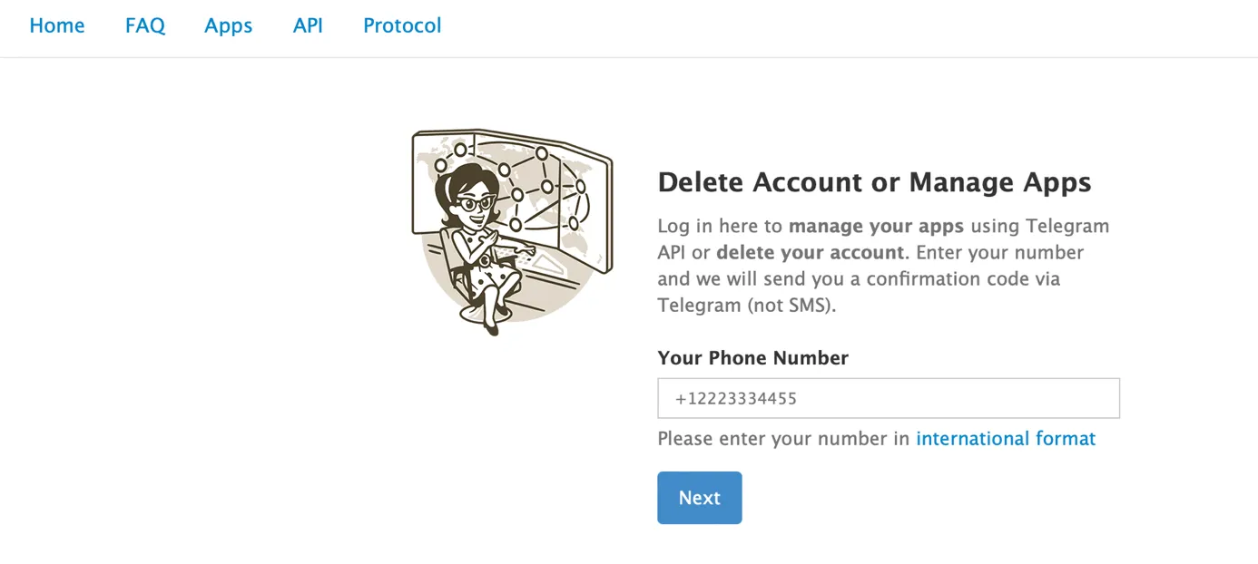Click the woman's shoes in the illustration
This screenshot has height=564, width=1258.
click(491, 325)
